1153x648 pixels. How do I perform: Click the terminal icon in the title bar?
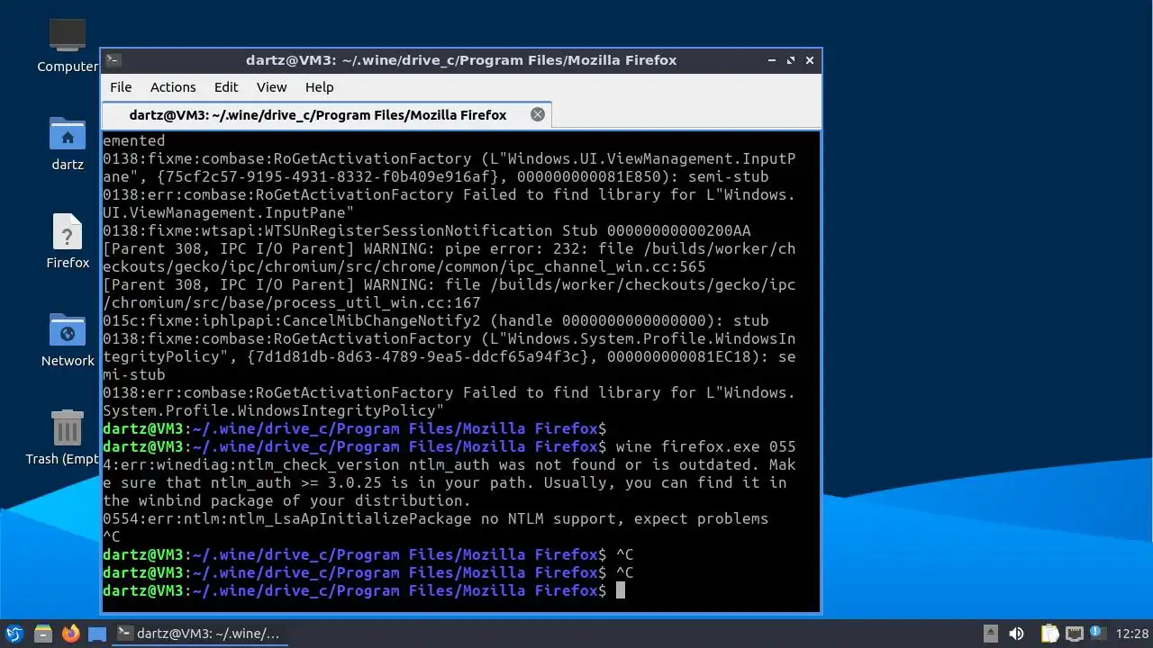113,60
